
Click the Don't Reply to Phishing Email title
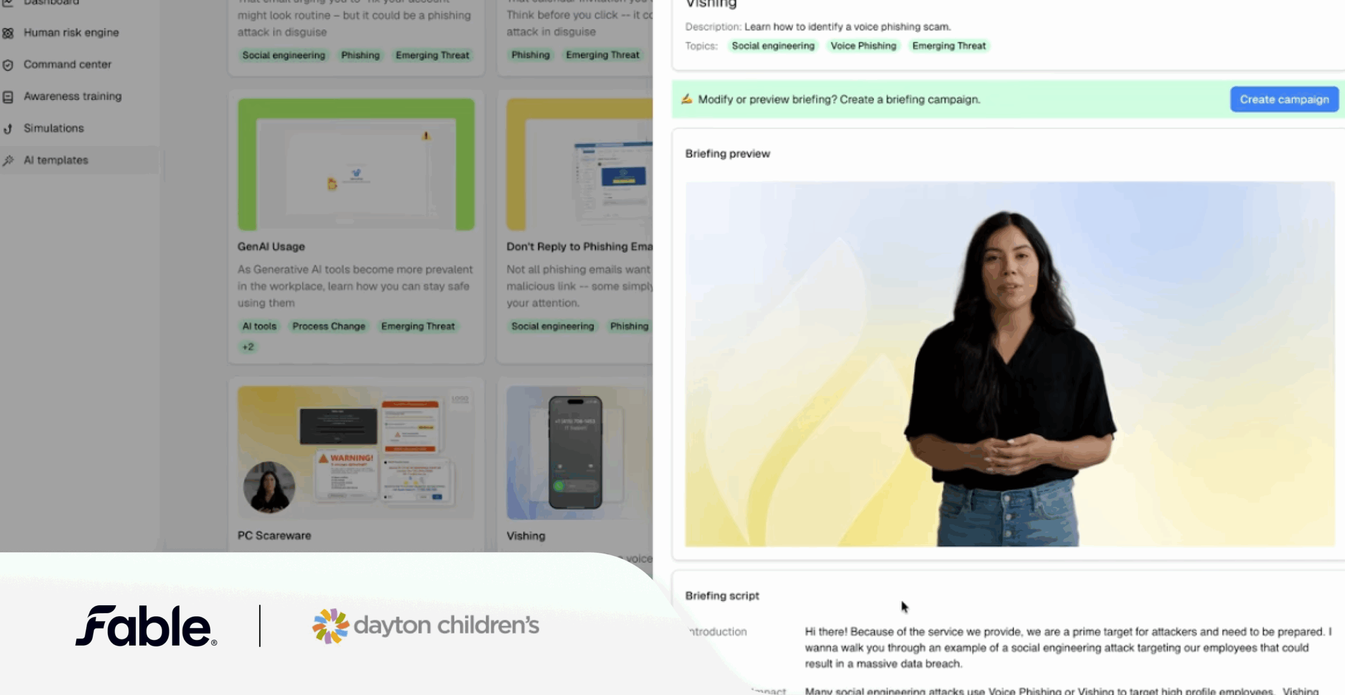point(579,246)
